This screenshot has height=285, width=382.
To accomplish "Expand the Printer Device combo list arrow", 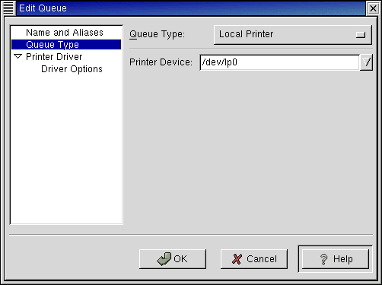I will (x=366, y=62).
